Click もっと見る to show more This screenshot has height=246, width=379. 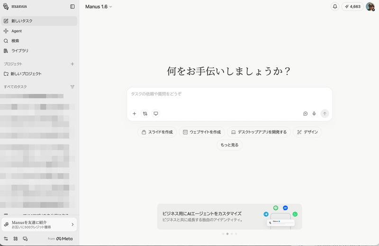229,145
